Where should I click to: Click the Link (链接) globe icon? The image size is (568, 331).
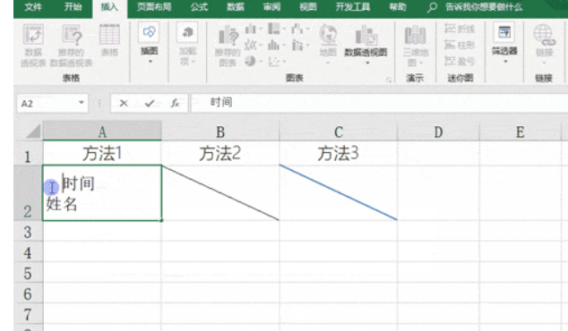[544, 35]
